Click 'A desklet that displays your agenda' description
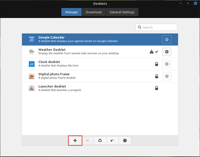200x157 pixels. (x=78, y=41)
